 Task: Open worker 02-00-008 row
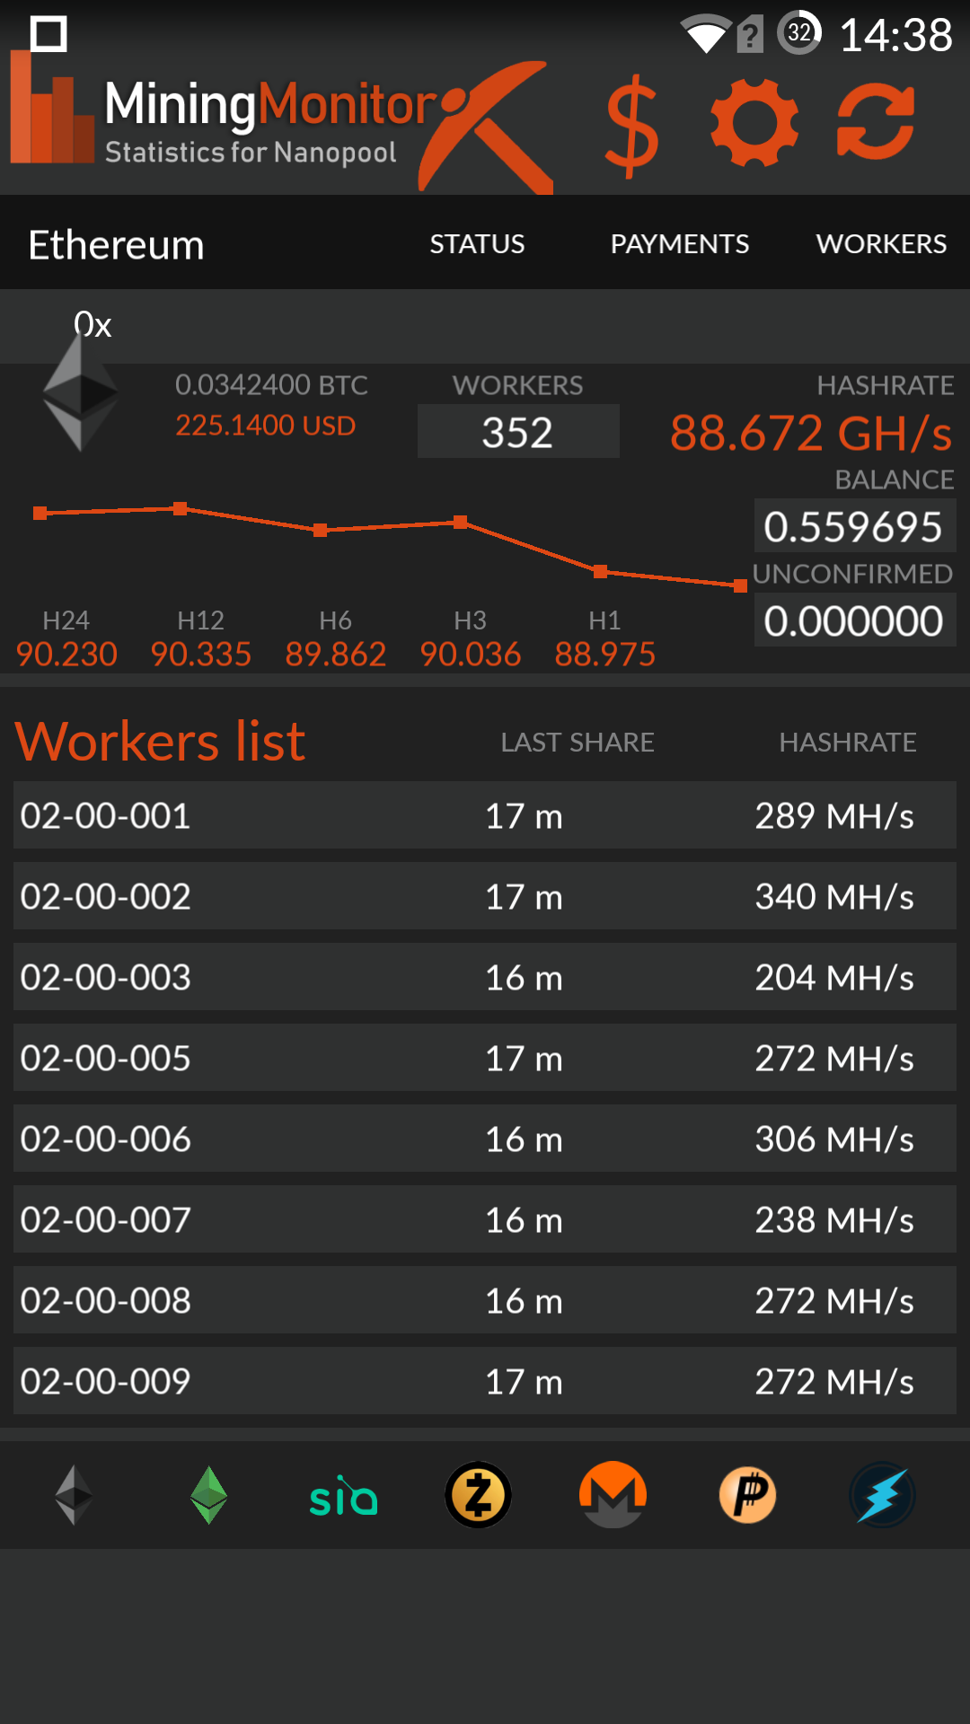(485, 1300)
